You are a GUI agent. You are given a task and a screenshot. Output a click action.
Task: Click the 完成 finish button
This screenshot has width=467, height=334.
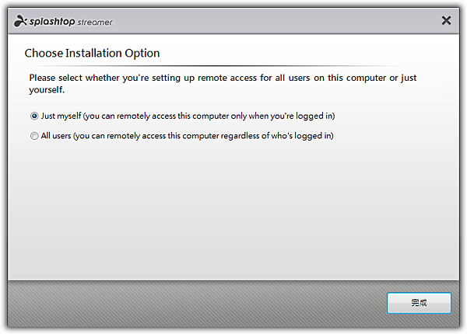(419, 303)
